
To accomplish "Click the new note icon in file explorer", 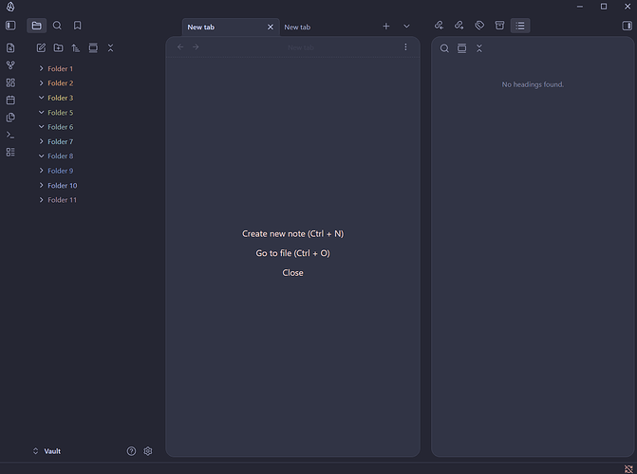I will click(x=41, y=47).
